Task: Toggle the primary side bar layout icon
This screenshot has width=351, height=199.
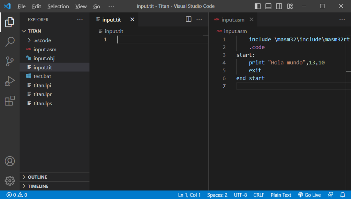Action: 258,6
